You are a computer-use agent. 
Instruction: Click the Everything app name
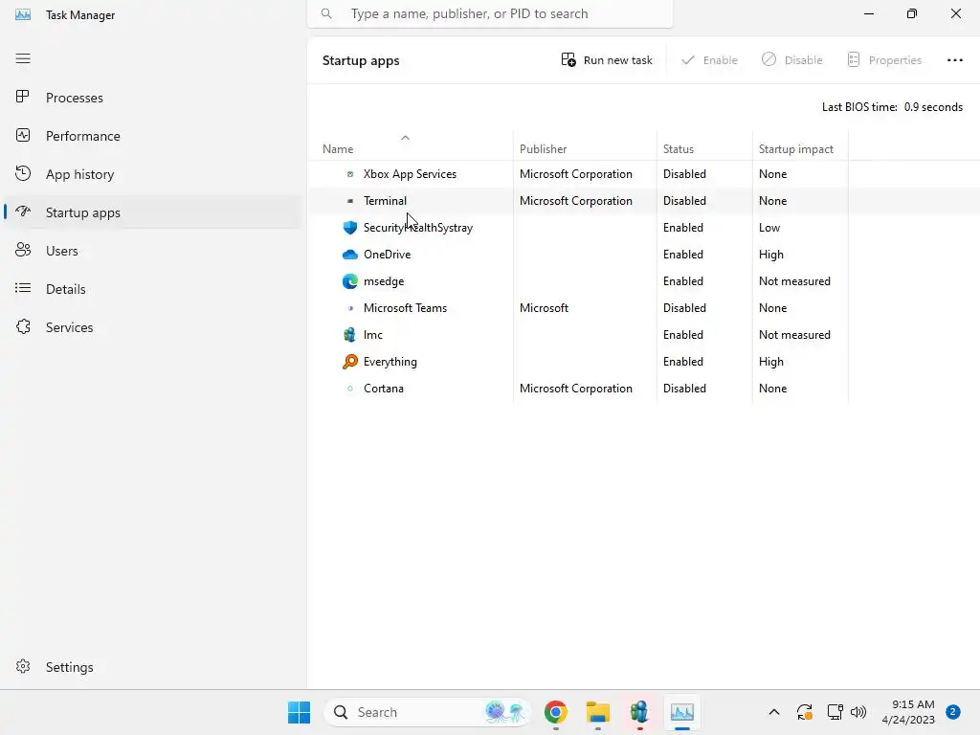point(390,362)
